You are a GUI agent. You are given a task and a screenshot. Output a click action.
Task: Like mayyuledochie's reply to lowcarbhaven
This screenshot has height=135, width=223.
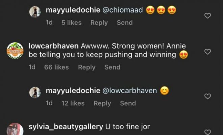click(208, 97)
